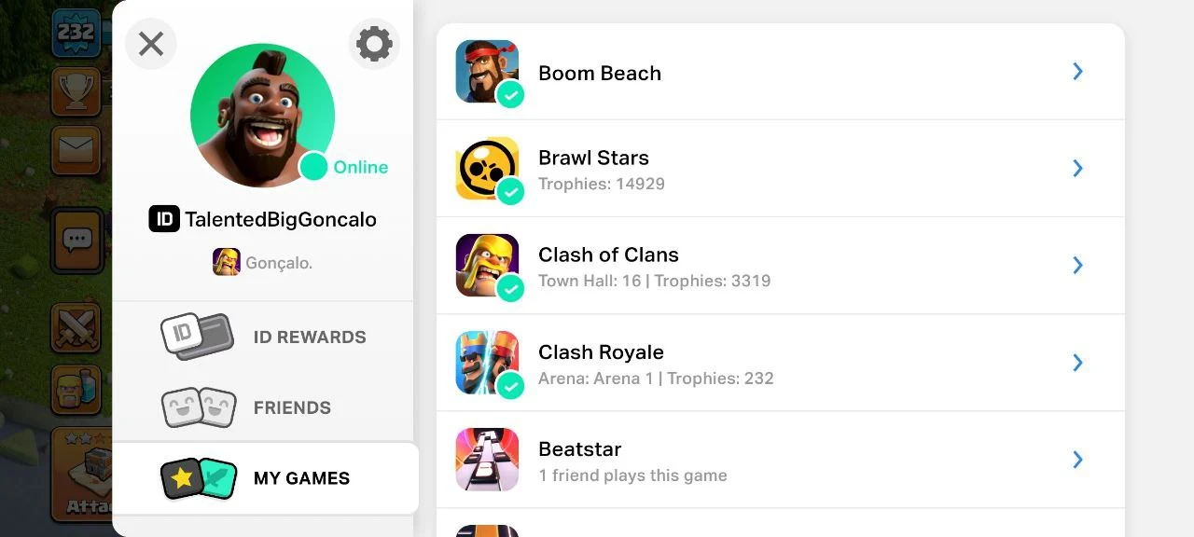Close the Supercell ID panel
Screen dimensions: 1194x537
[x=151, y=44]
